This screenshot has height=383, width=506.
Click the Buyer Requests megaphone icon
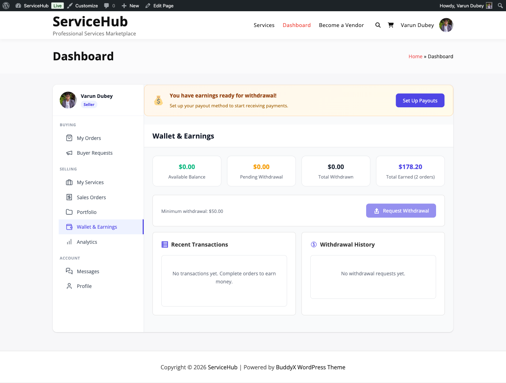(69, 153)
